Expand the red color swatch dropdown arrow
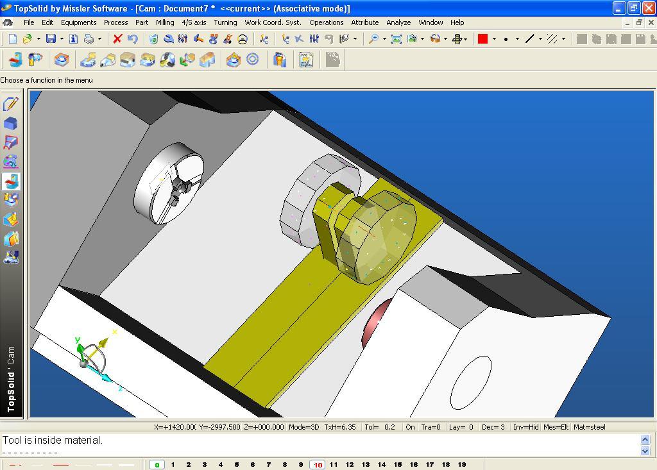657x470 pixels. tap(495, 39)
